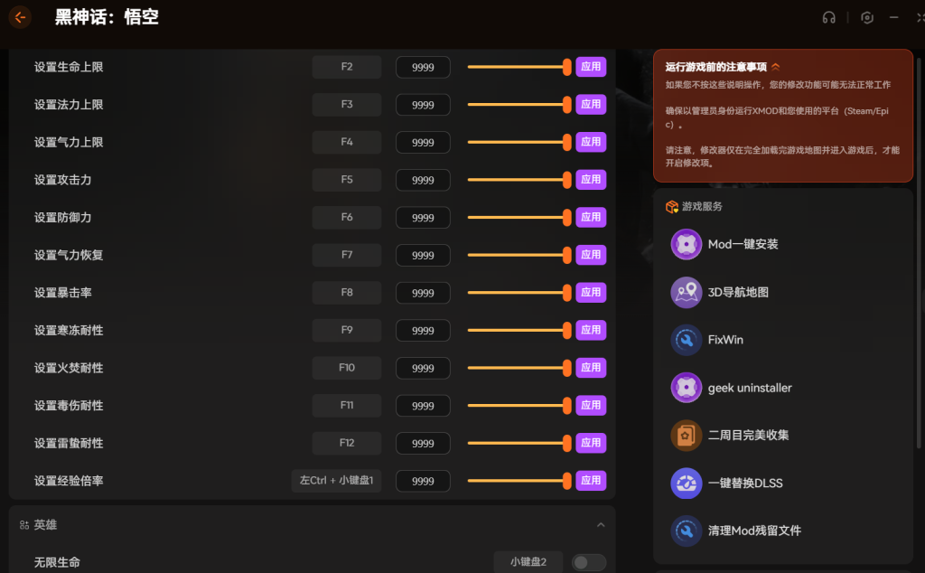Image resolution: width=925 pixels, height=573 pixels.
Task: Click the 左Ctrl + 小键盘1 hotkey box
Action: tap(336, 481)
